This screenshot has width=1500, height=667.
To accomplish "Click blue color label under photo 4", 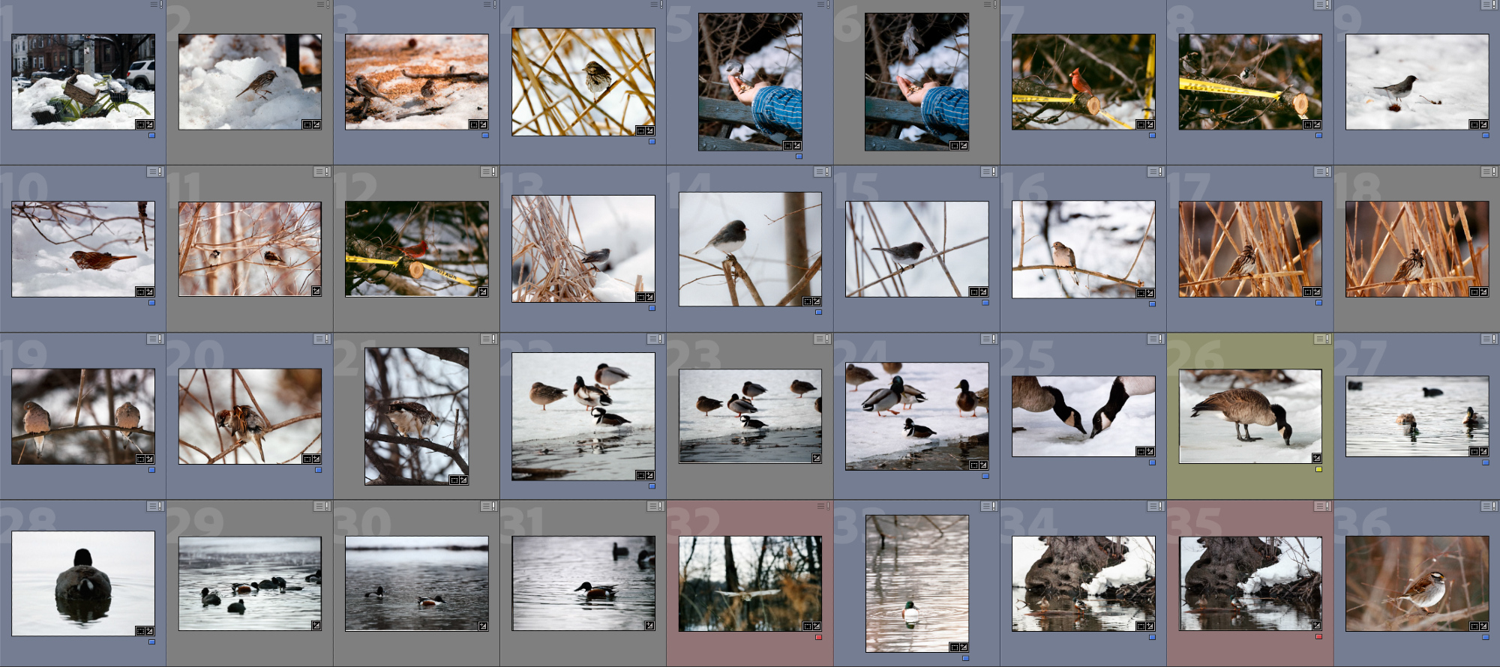I will (x=652, y=141).
